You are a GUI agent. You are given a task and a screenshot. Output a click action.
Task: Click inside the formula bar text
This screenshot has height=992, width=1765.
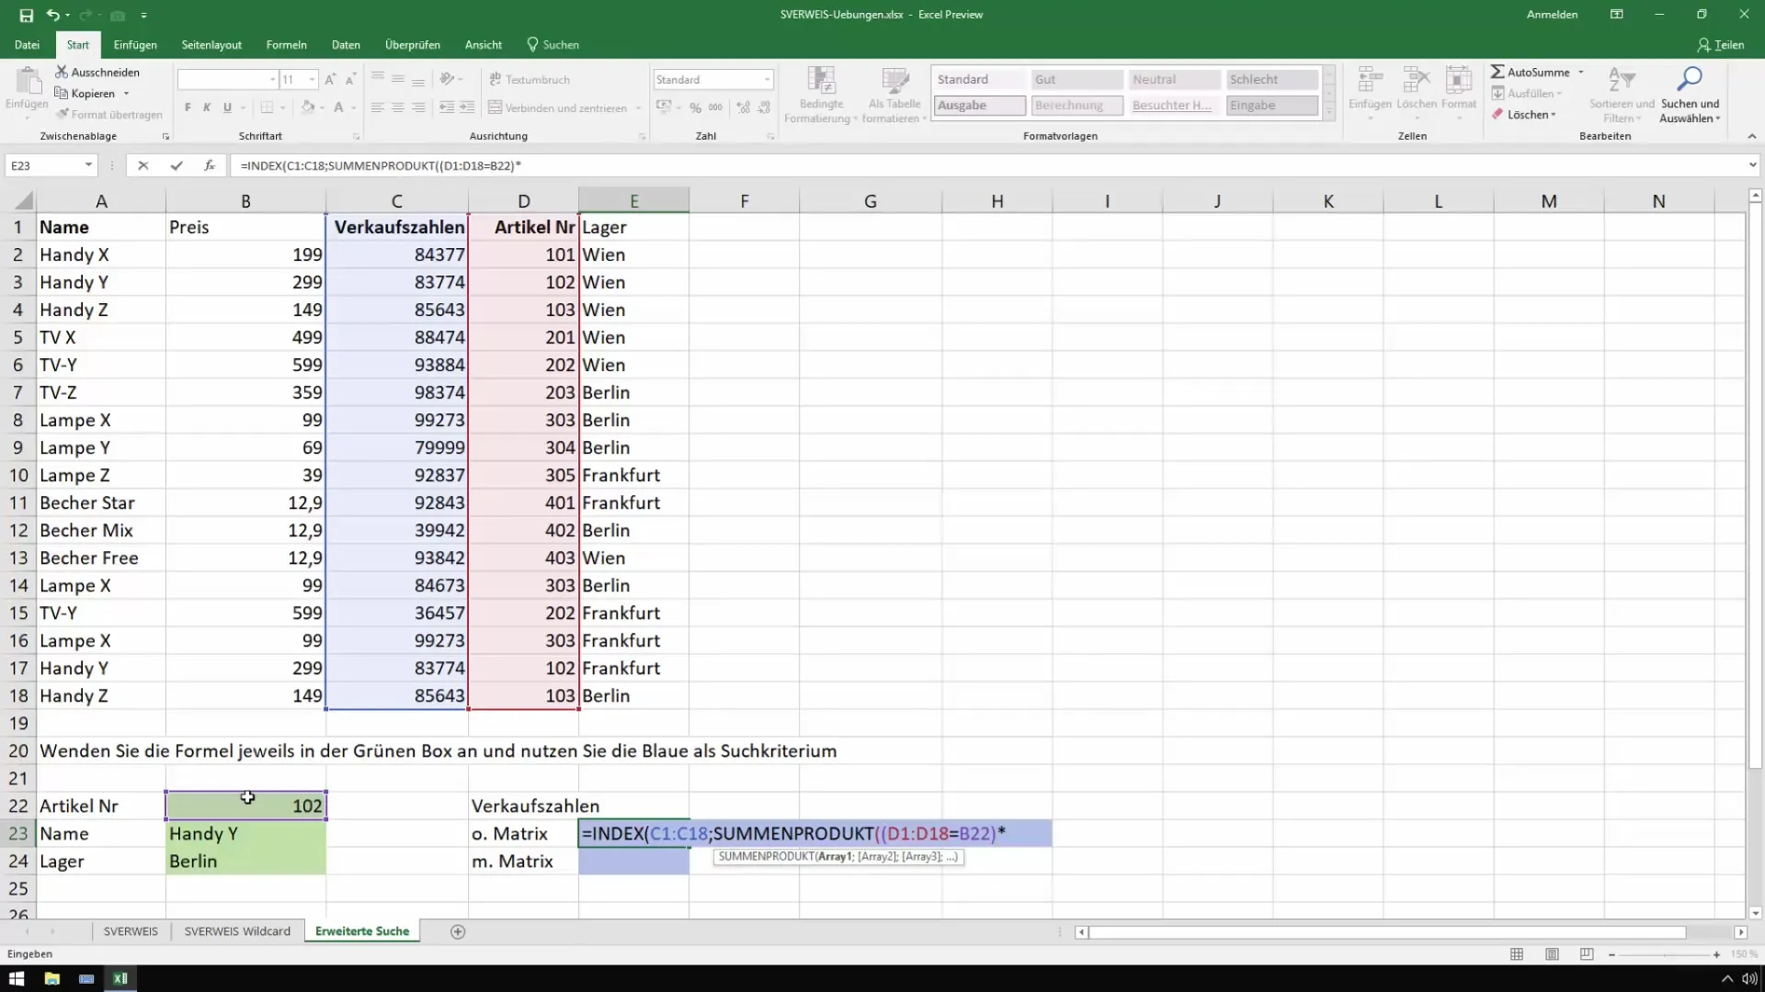pos(381,165)
